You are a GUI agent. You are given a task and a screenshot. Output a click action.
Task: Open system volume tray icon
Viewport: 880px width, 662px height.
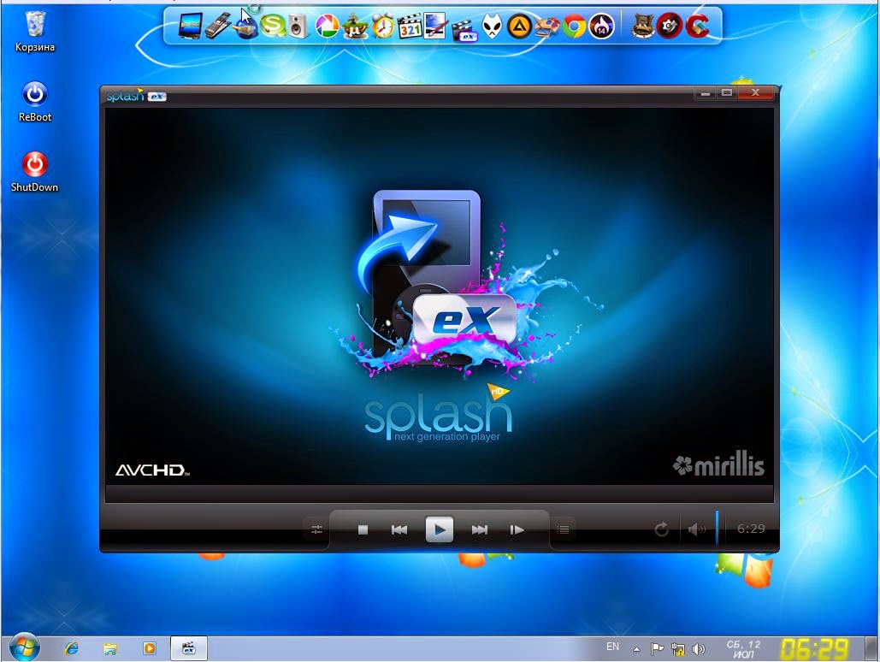tap(698, 650)
